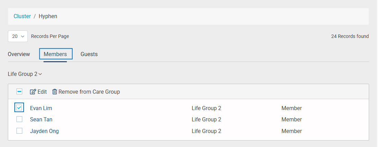Open Sean Tan's profile link
Viewport: 378px width, 147px height.
(41, 120)
